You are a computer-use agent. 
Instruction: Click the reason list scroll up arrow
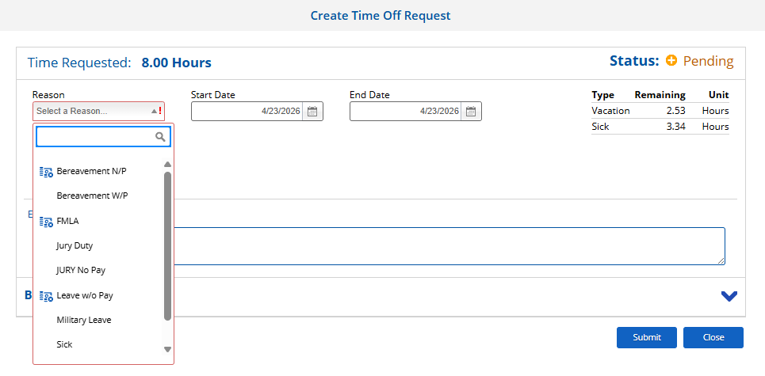[x=168, y=165]
